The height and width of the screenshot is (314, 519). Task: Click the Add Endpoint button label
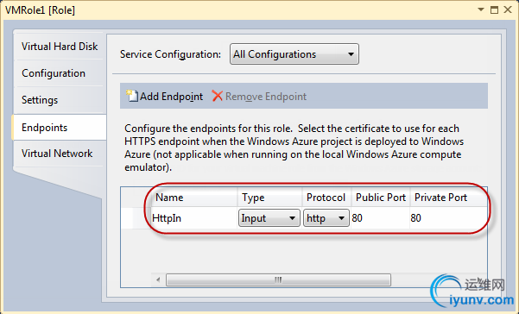[171, 97]
